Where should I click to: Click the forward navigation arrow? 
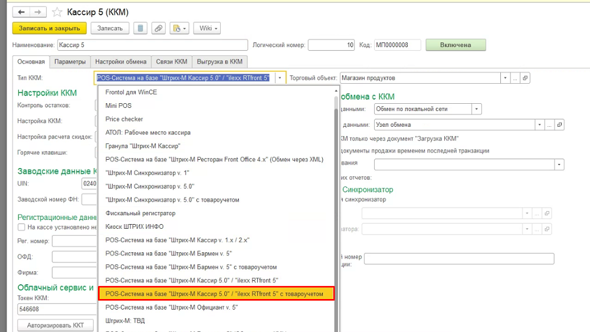click(37, 12)
